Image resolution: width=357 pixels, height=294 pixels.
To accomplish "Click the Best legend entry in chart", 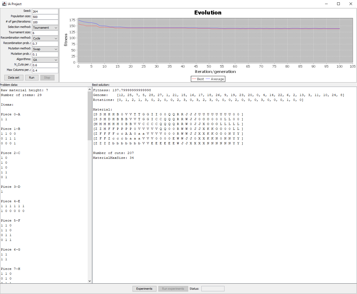I will tap(198, 79).
